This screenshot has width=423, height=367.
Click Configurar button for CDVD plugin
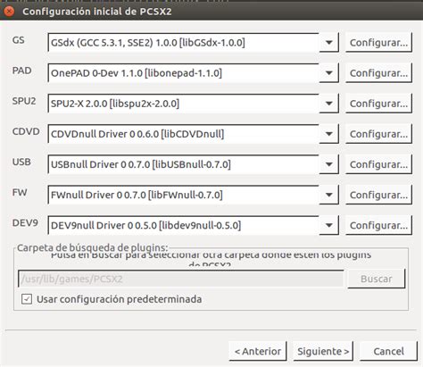point(378,134)
